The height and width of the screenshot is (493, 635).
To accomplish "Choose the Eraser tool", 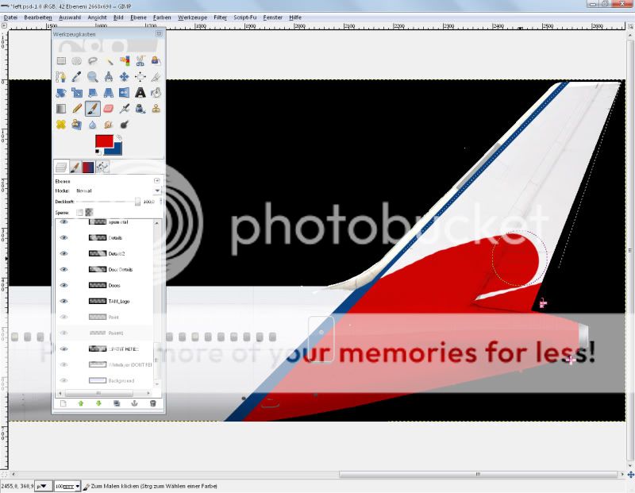I will pos(109,109).
